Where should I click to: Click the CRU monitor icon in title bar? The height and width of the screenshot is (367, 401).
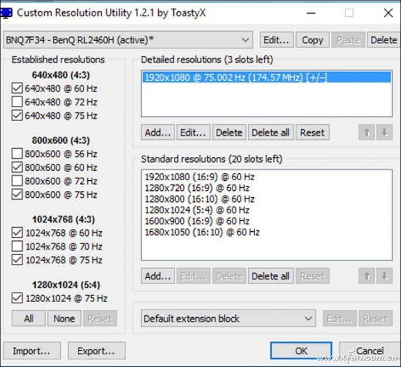(6, 13)
